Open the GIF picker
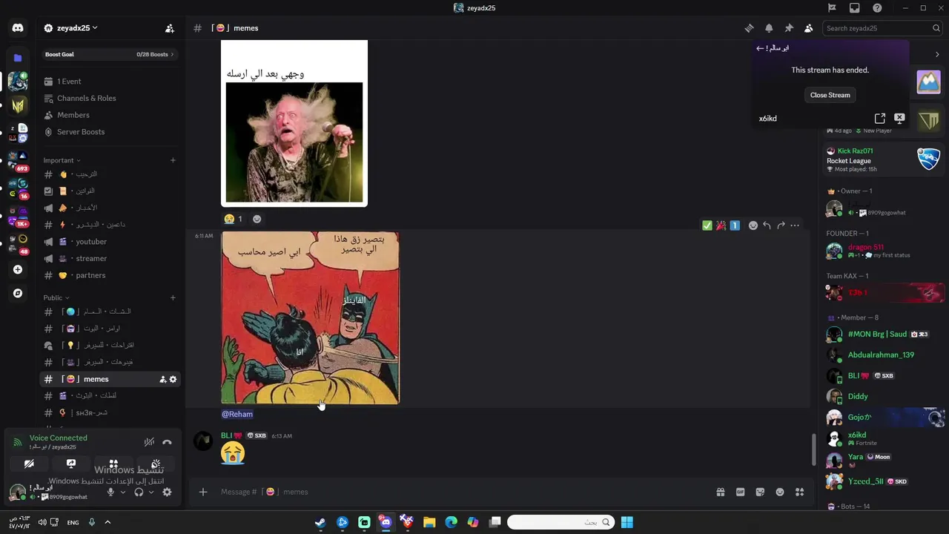Image resolution: width=949 pixels, height=534 pixels. 740,492
